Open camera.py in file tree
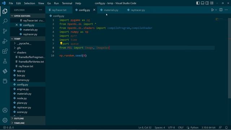 pyautogui.click(x=28, y=80)
